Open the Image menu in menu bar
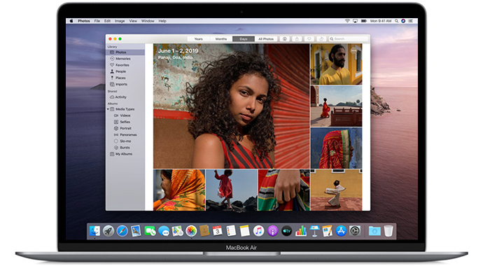The height and width of the screenshot is (266, 483). [x=120, y=21]
